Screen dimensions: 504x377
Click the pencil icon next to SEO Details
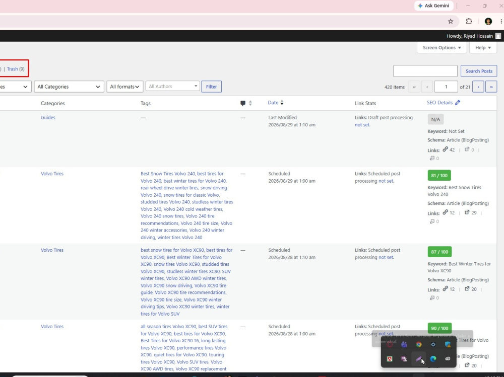[458, 103]
